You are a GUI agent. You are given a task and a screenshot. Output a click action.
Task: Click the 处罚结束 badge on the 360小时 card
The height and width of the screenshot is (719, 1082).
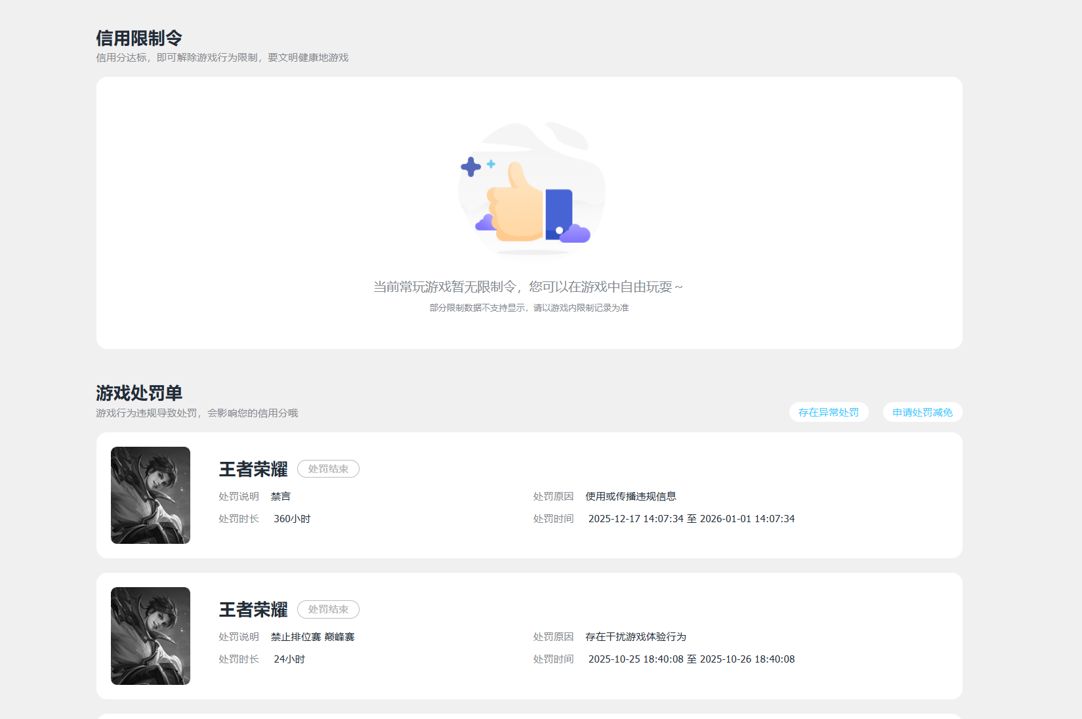(x=328, y=469)
